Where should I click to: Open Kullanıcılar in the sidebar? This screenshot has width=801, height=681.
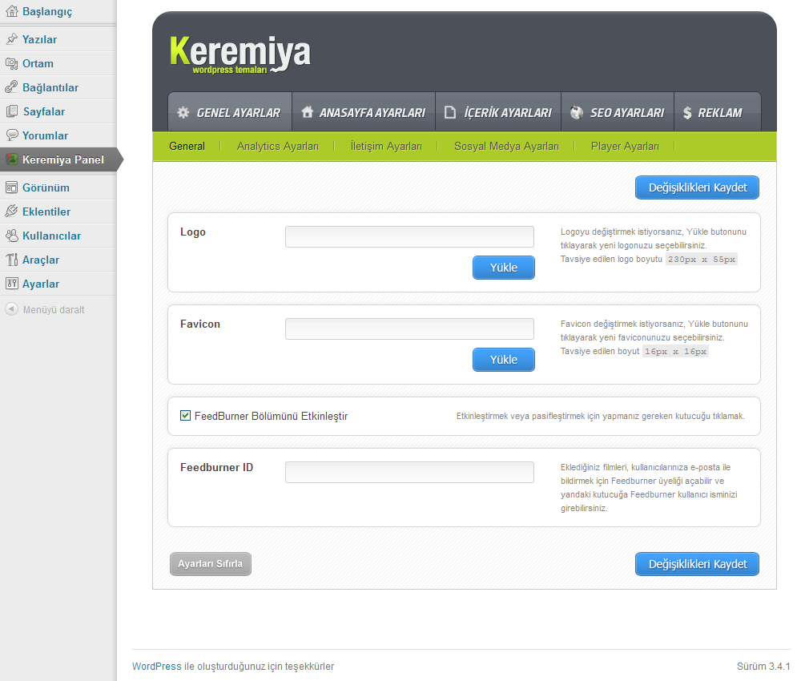coord(51,236)
